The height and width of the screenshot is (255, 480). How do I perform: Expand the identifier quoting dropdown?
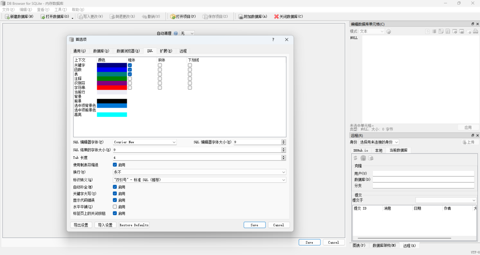(x=200, y=180)
